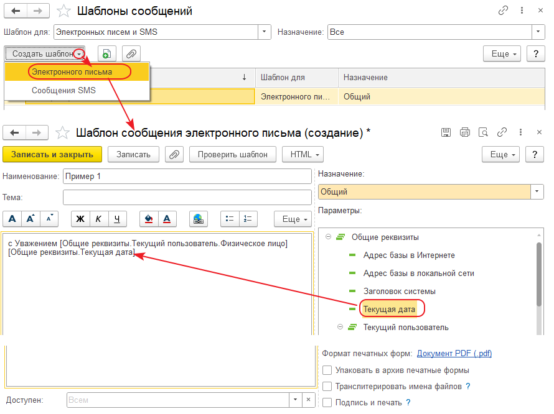Click into the Тема input field
Screen dimensions: 554x414
click(x=187, y=197)
